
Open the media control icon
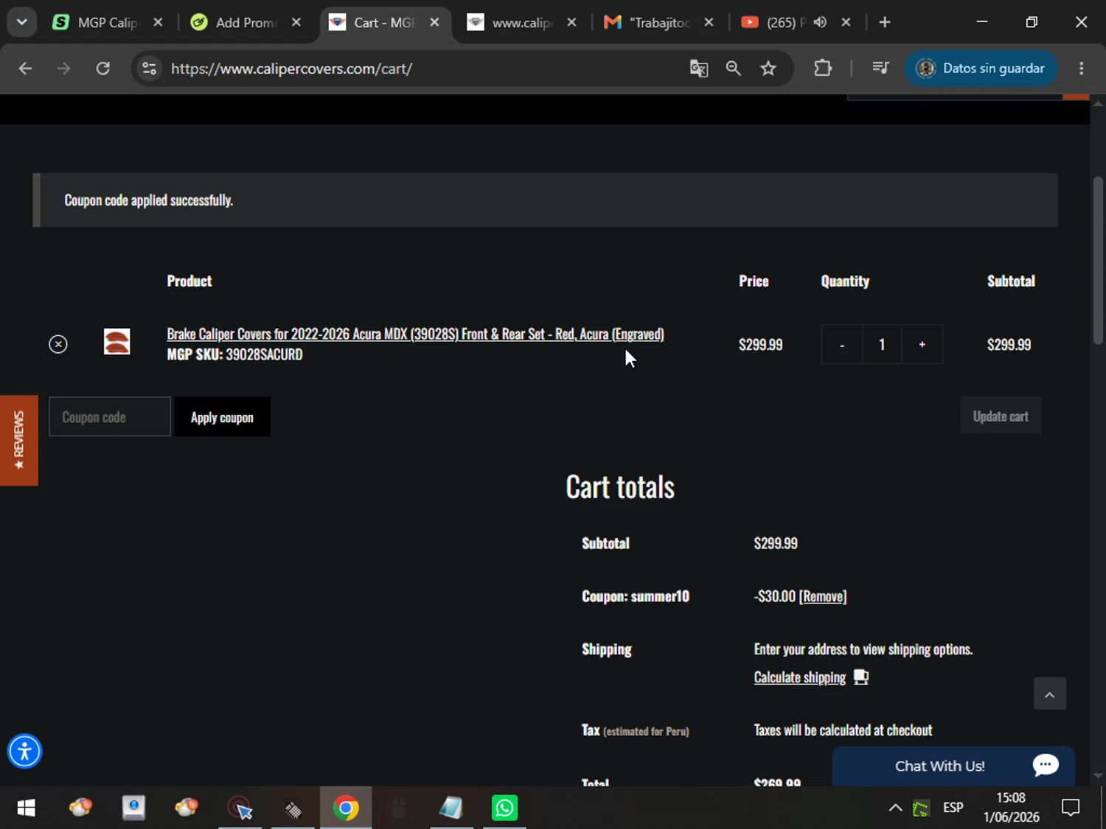(880, 69)
